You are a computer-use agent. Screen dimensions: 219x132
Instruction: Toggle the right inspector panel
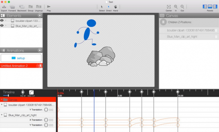click(x=215, y=6)
